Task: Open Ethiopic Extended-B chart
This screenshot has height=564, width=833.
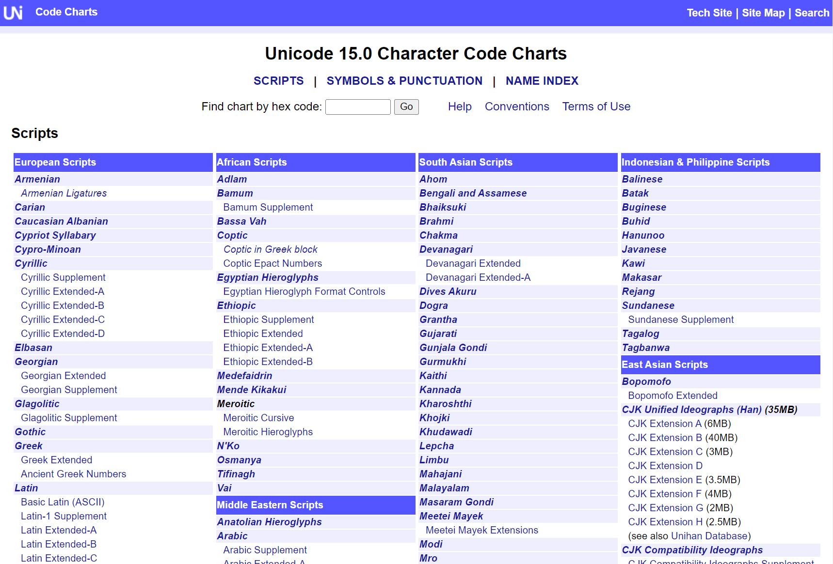Action: pyautogui.click(x=268, y=362)
